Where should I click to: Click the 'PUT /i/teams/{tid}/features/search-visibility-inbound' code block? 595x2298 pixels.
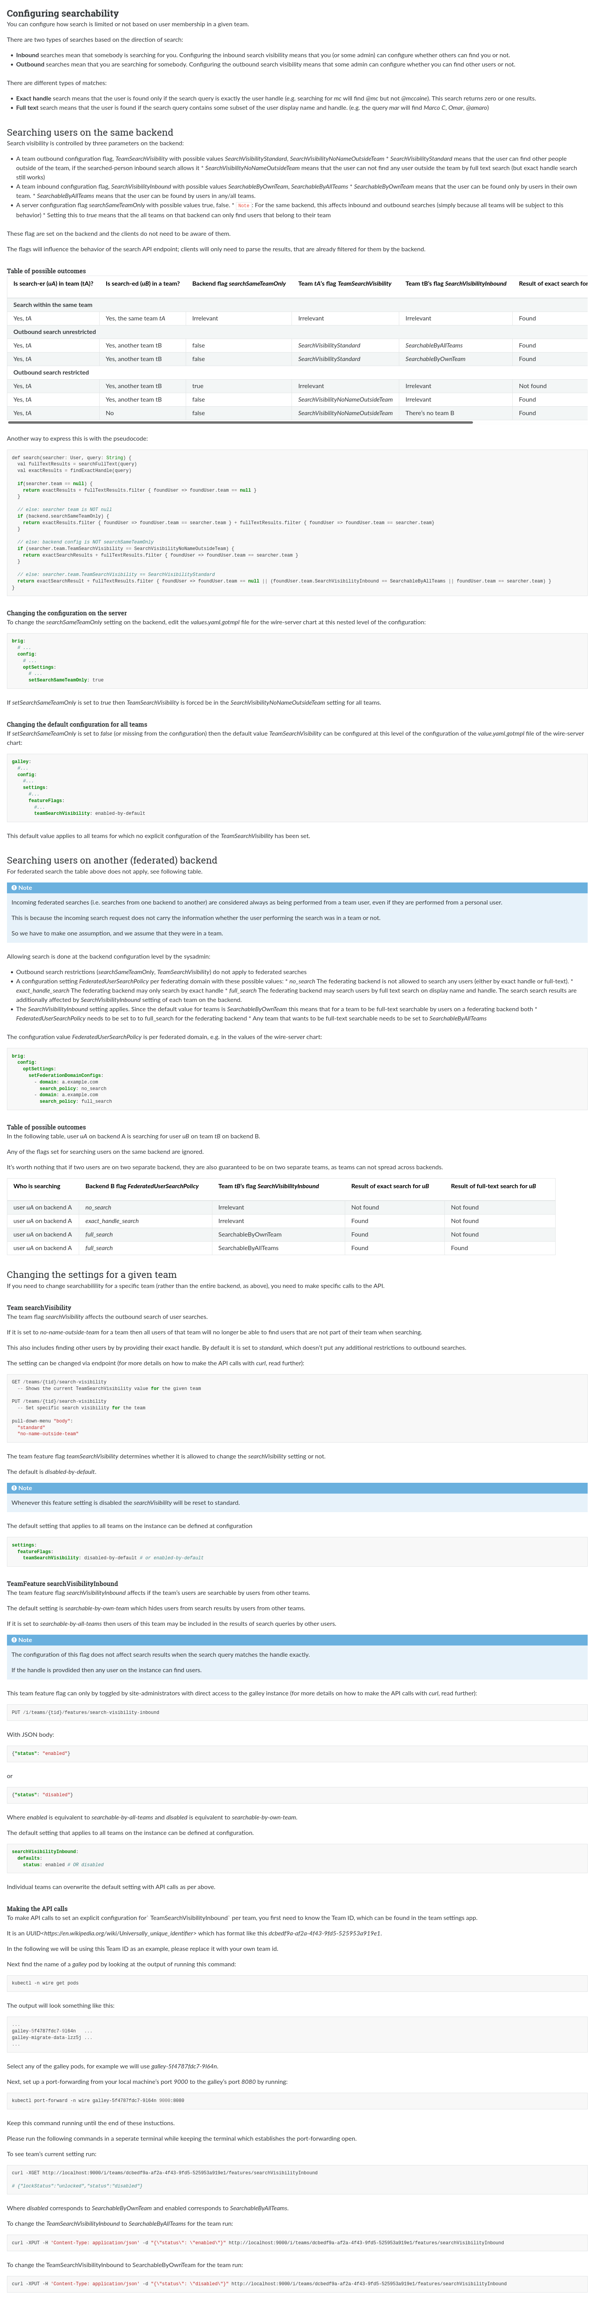point(297,1713)
